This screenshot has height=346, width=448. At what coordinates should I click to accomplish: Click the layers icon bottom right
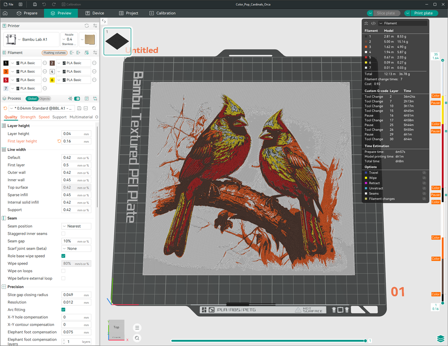441,339
